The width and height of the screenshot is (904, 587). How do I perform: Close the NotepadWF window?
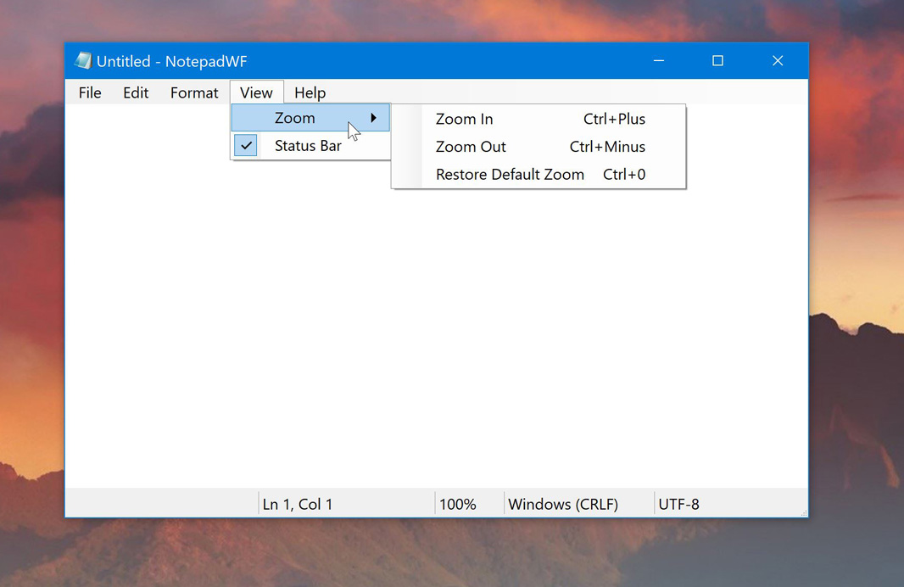[x=777, y=61]
